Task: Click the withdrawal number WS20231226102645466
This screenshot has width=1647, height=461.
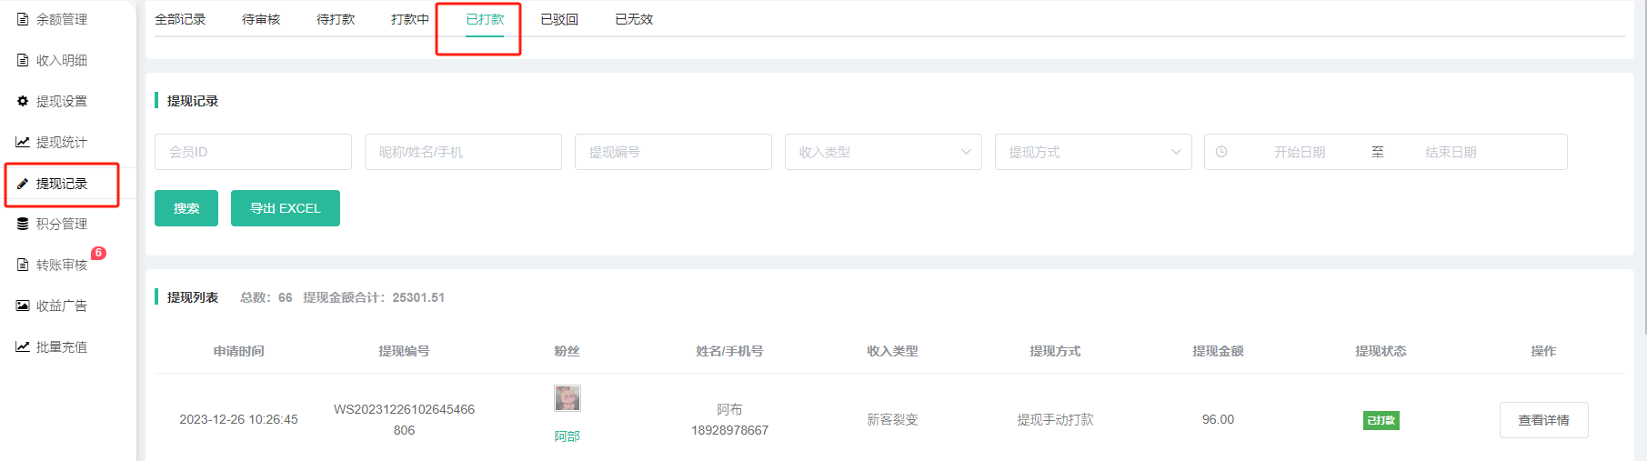Action: [404, 419]
